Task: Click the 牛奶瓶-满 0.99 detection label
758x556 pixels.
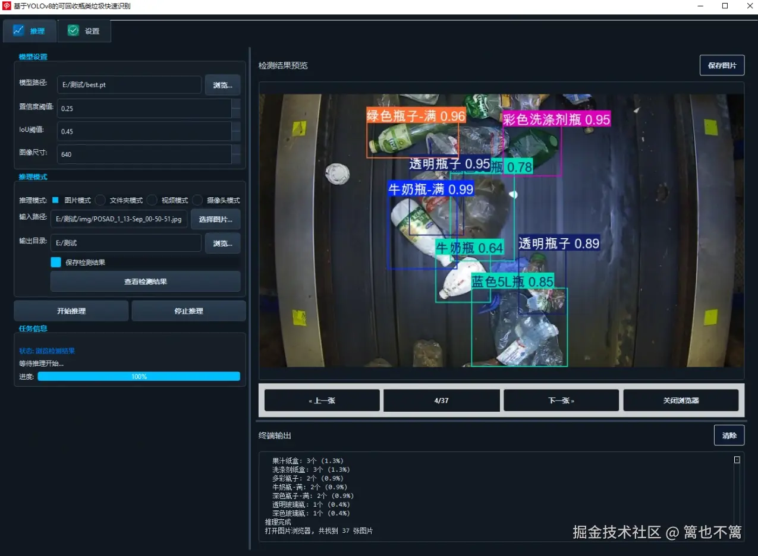Action: coord(430,189)
